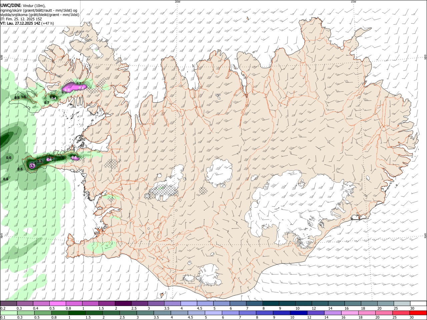The image size is (427, 320).
Task: Click the 'IT: Fim. 25. 12. 2025 15Z' line
Action: (21, 19)
